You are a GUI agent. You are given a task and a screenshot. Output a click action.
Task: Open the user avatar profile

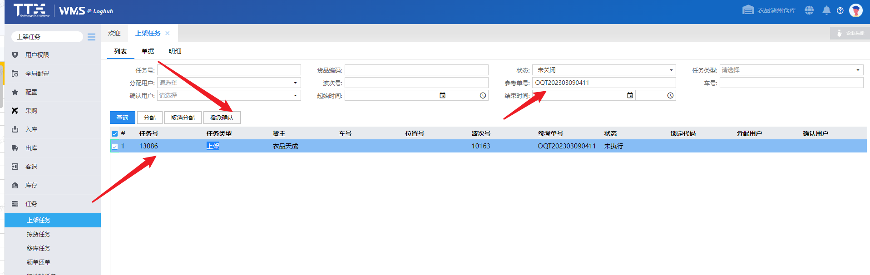(x=856, y=10)
